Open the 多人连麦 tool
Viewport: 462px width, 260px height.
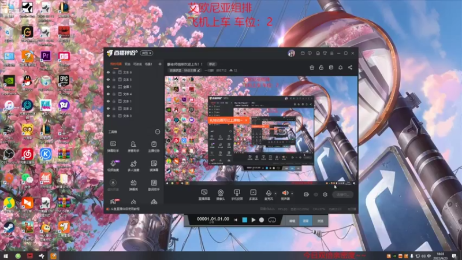click(x=133, y=166)
